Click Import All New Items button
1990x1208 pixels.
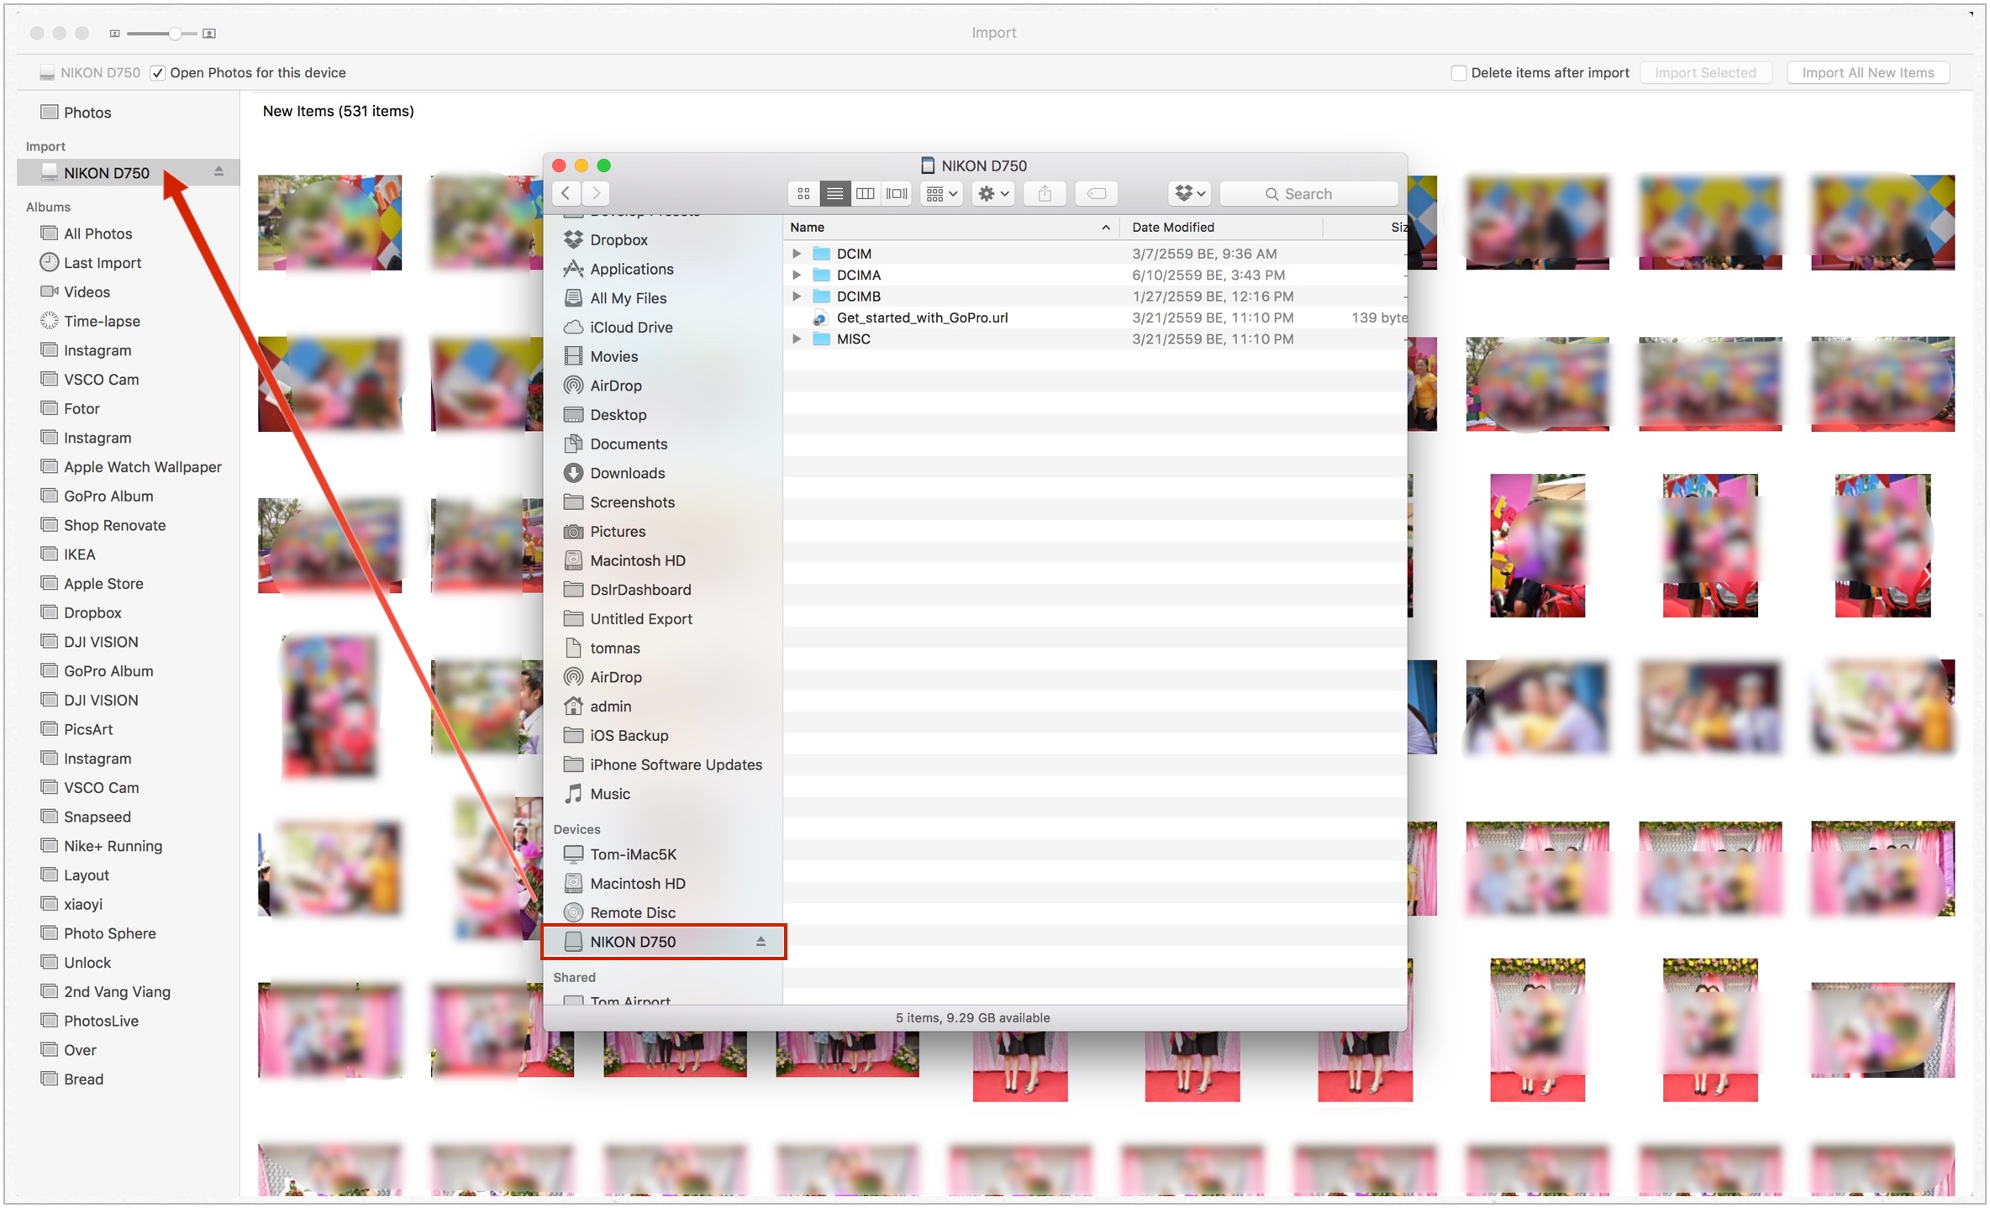click(1868, 72)
